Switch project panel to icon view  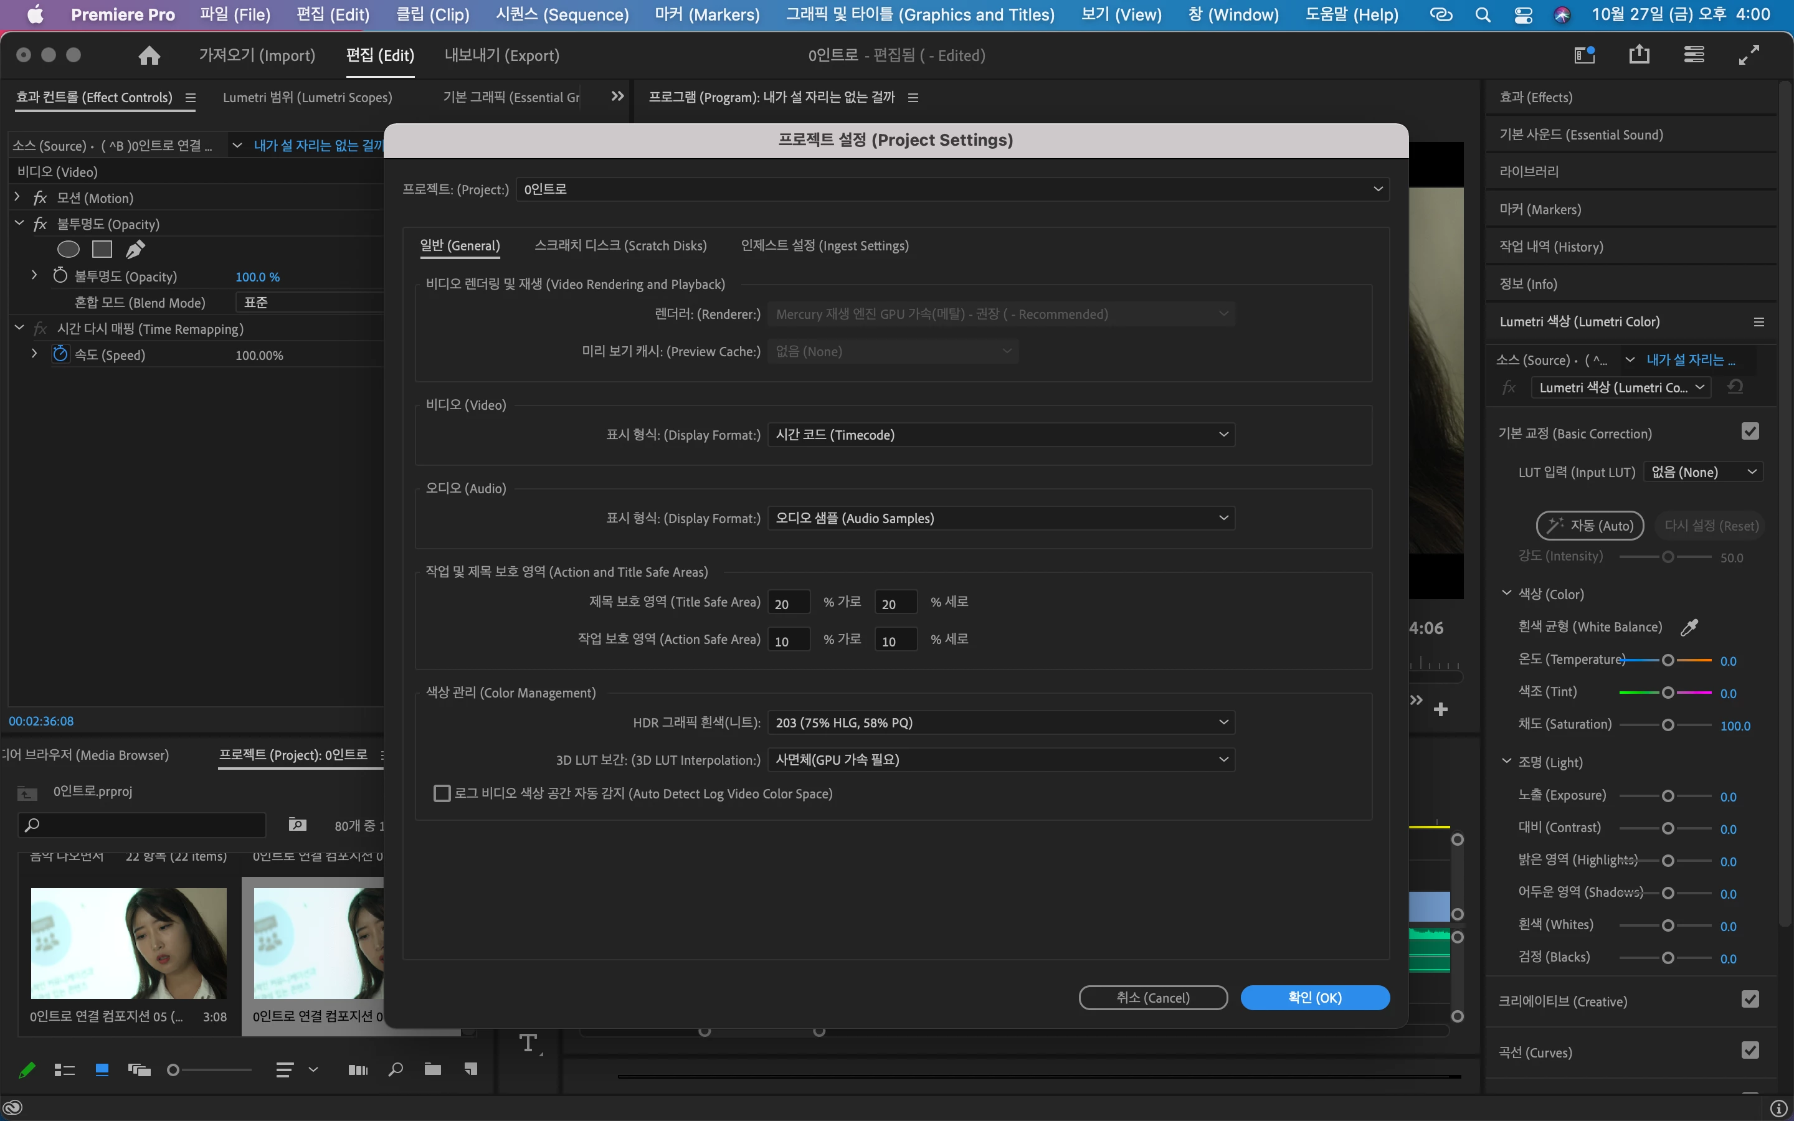102,1069
